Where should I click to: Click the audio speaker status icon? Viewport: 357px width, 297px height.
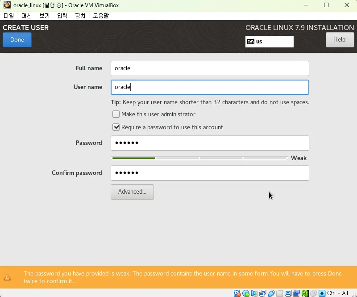click(x=254, y=293)
